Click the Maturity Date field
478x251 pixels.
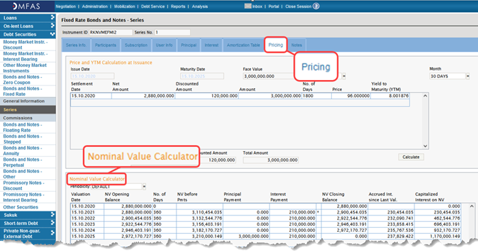click(x=202, y=76)
